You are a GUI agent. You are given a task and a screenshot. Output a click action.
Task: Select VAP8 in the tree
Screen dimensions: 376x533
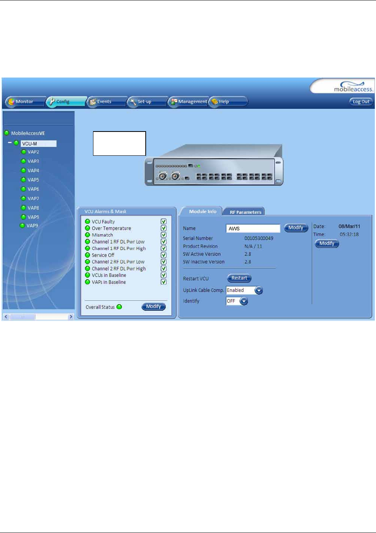pyautogui.click(x=33, y=208)
